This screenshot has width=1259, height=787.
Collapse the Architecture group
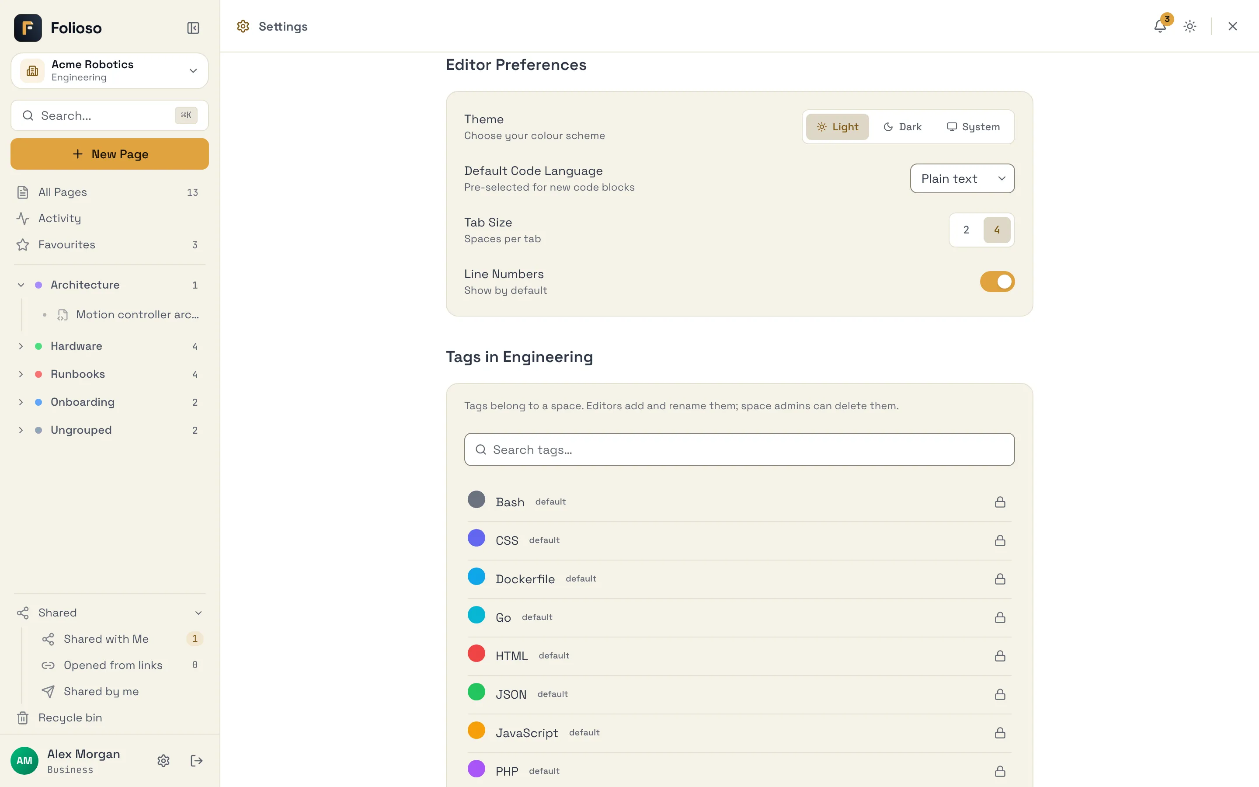tap(21, 285)
